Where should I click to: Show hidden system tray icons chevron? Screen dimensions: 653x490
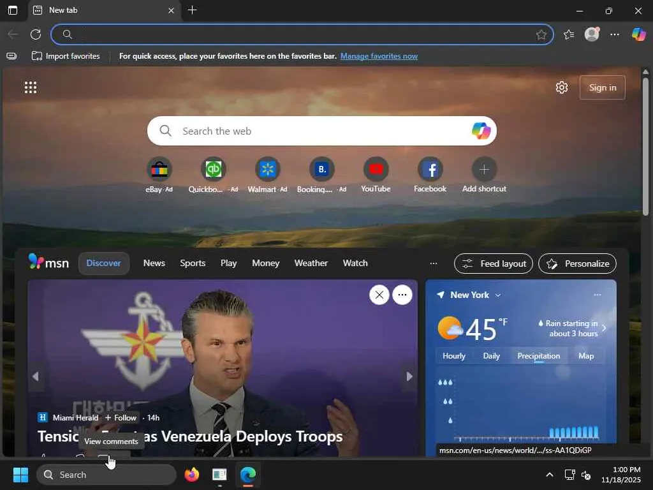(x=550, y=475)
